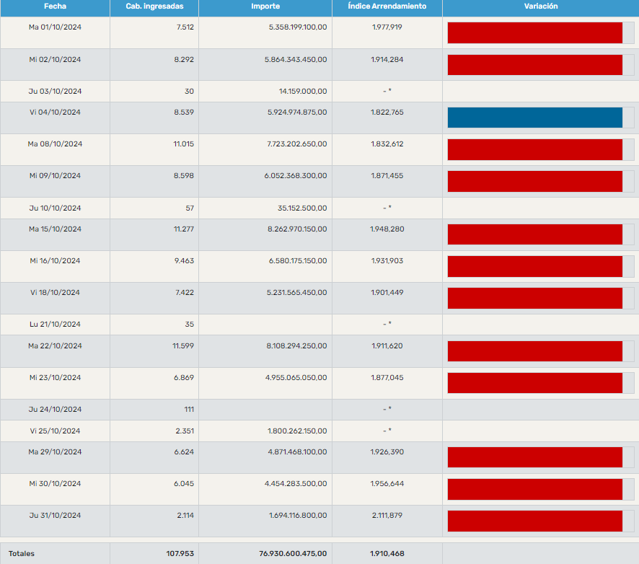
Task: Click the total import 76.930.600.475,00
Action: pos(293,554)
